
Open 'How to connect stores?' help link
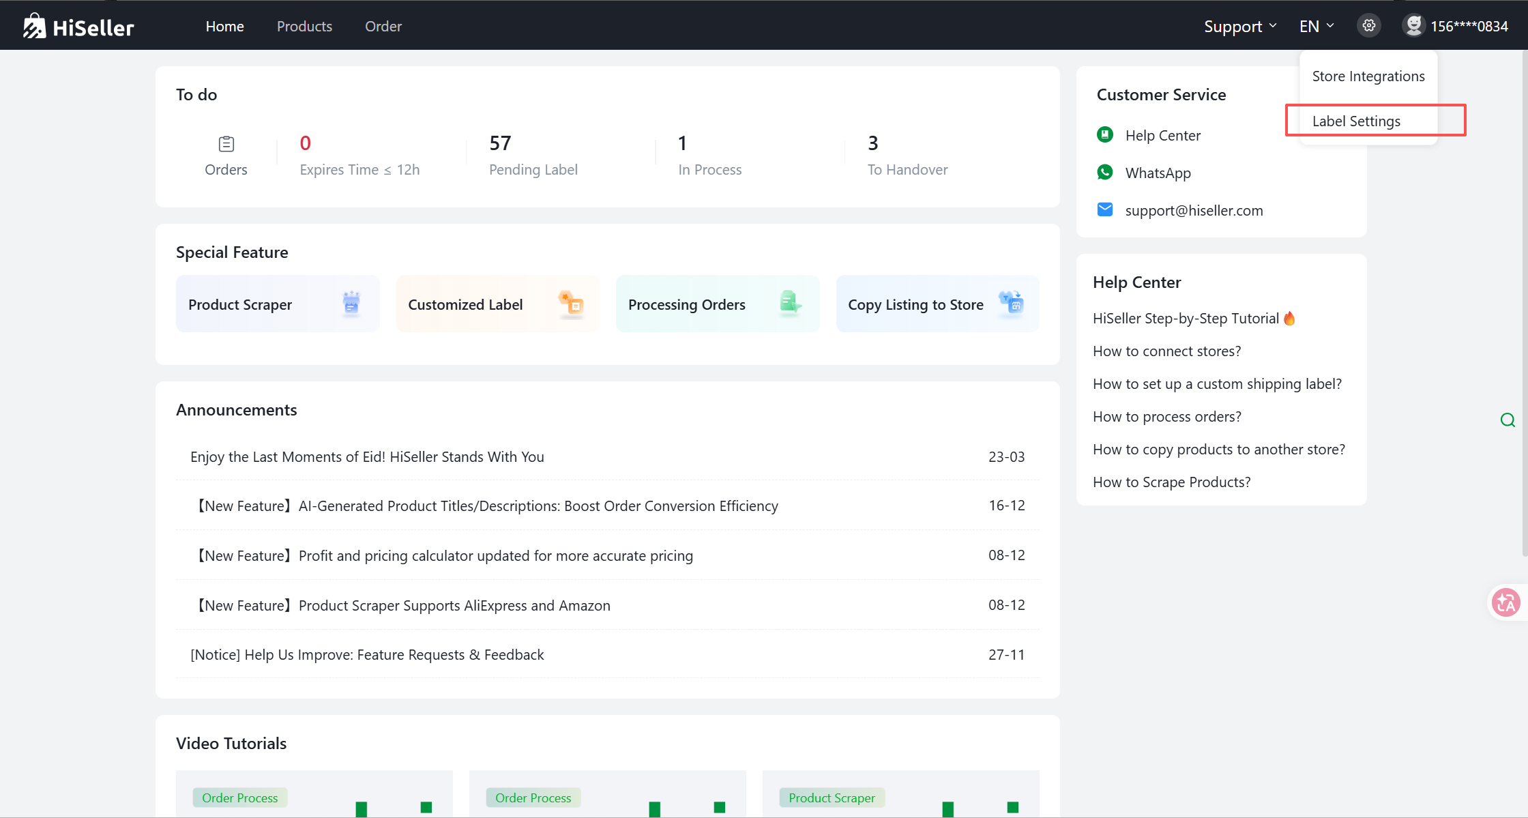coord(1166,351)
